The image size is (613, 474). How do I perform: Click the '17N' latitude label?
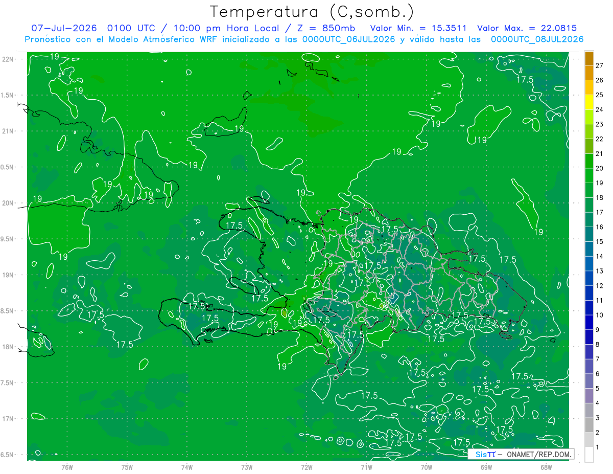coord(8,419)
